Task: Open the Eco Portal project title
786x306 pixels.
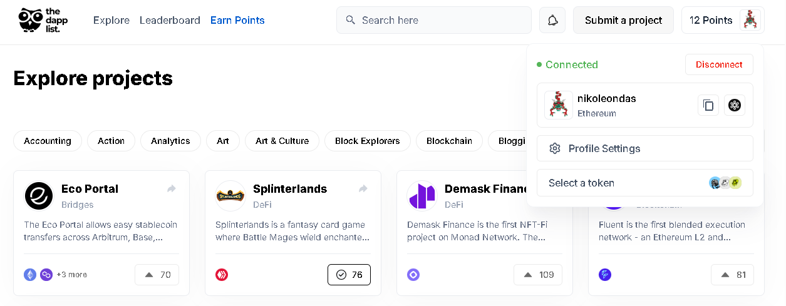Action: [x=90, y=188]
